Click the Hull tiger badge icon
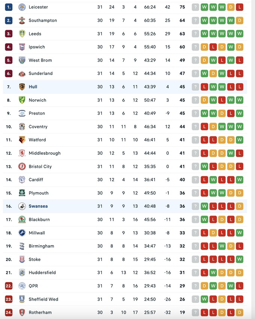 [x=22, y=87]
